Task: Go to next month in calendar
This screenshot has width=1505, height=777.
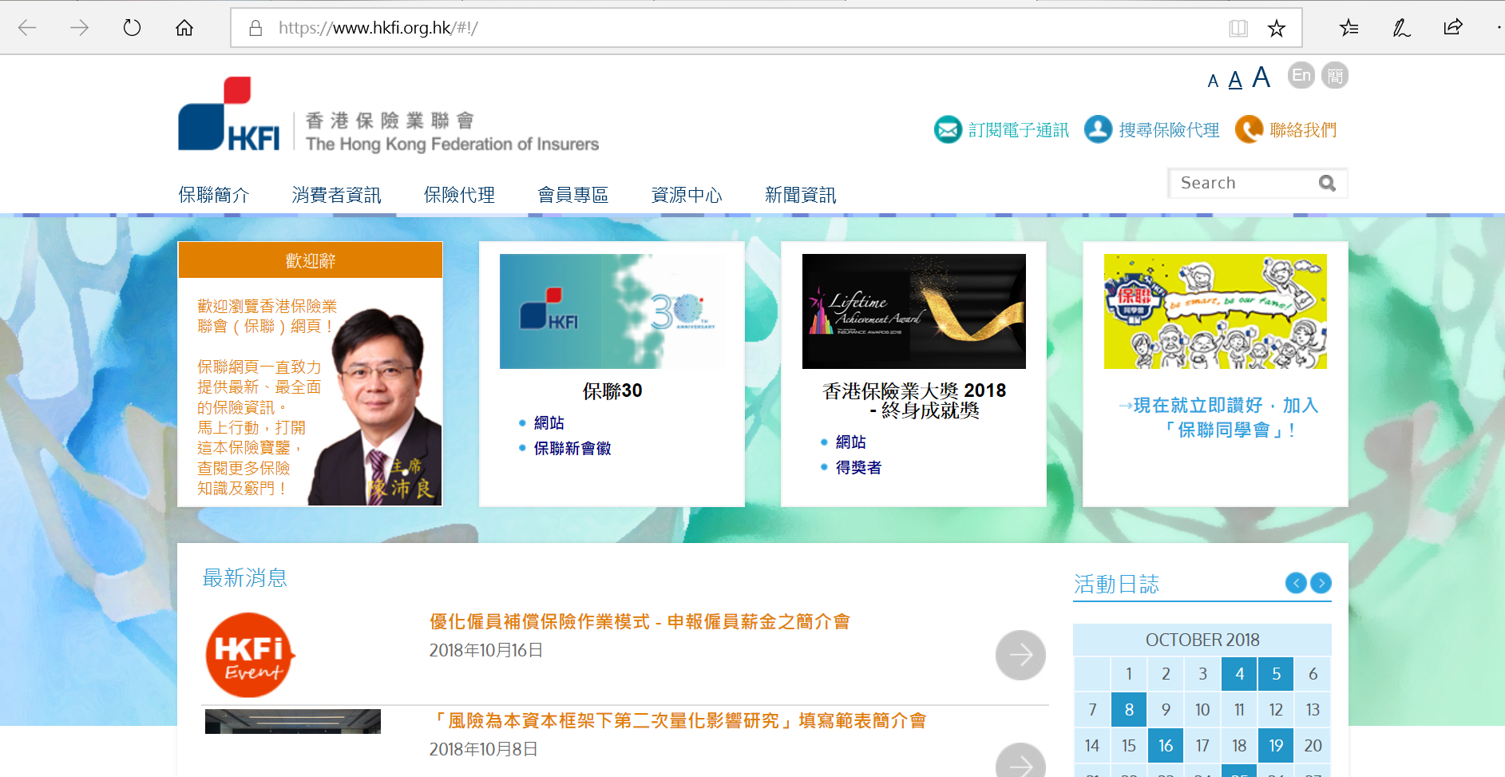Action: pos(1321,583)
